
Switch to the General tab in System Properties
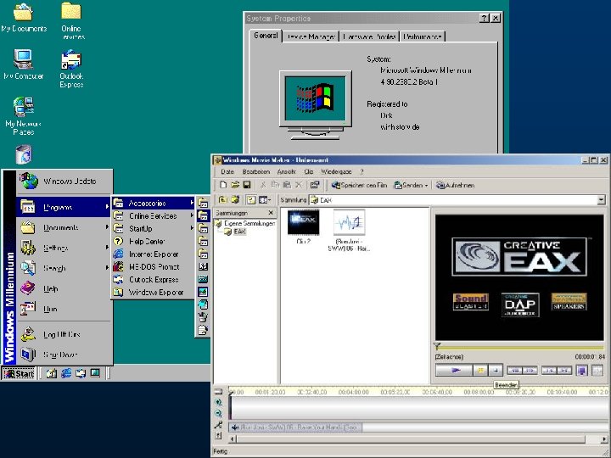pos(266,36)
